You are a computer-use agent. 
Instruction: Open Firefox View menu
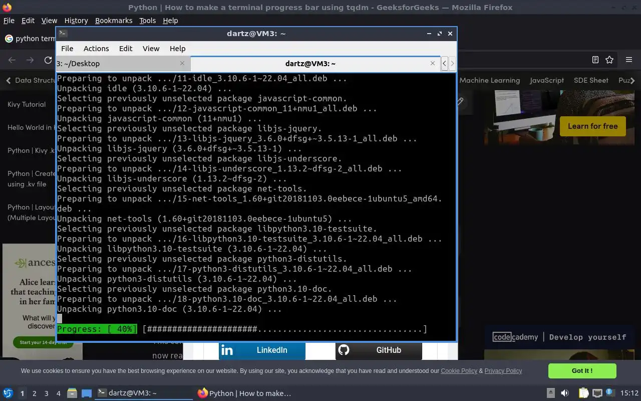49,21
